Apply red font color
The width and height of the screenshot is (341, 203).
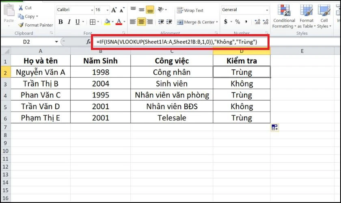(119, 22)
